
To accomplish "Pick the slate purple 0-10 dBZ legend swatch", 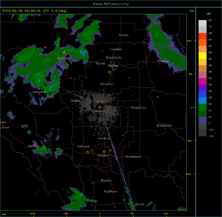I will [x=202, y=120].
